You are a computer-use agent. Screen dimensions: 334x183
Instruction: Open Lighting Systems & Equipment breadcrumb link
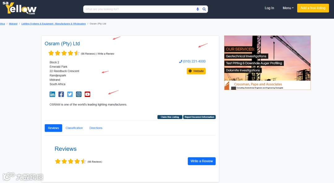tap(54, 23)
